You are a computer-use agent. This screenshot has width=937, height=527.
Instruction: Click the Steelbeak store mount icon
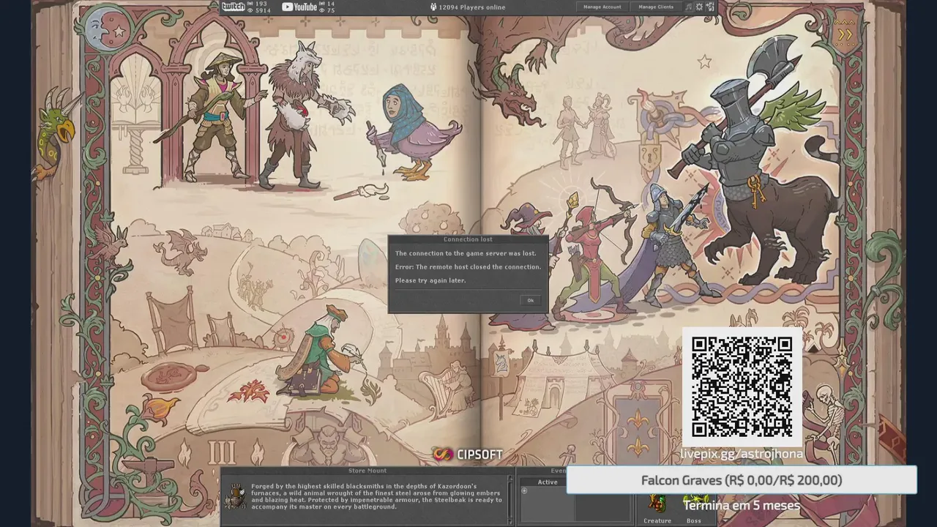[x=236, y=496]
